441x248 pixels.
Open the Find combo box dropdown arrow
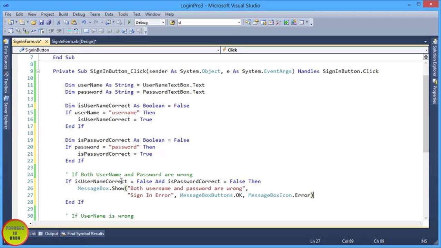(x=239, y=22)
